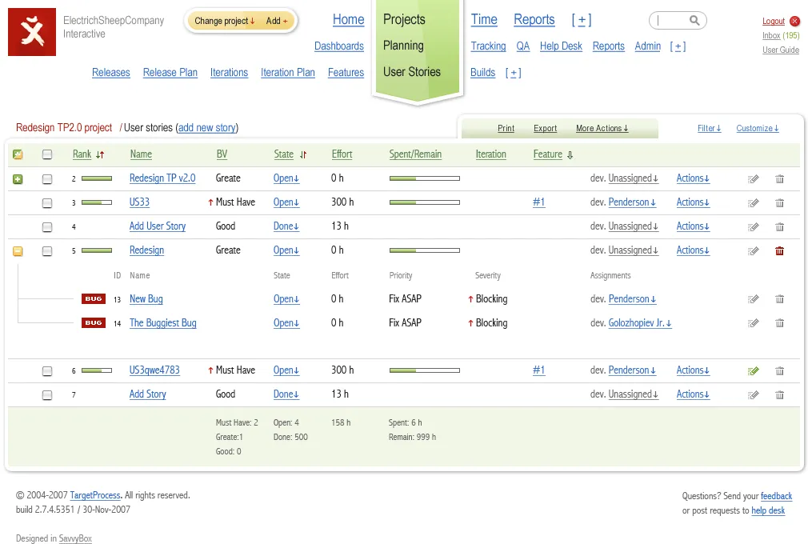Go to the Iterations tab

pyautogui.click(x=229, y=73)
